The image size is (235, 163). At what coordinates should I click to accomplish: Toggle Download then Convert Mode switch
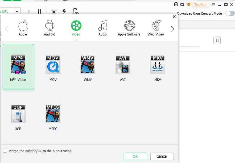pyautogui.click(x=230, y=13)
